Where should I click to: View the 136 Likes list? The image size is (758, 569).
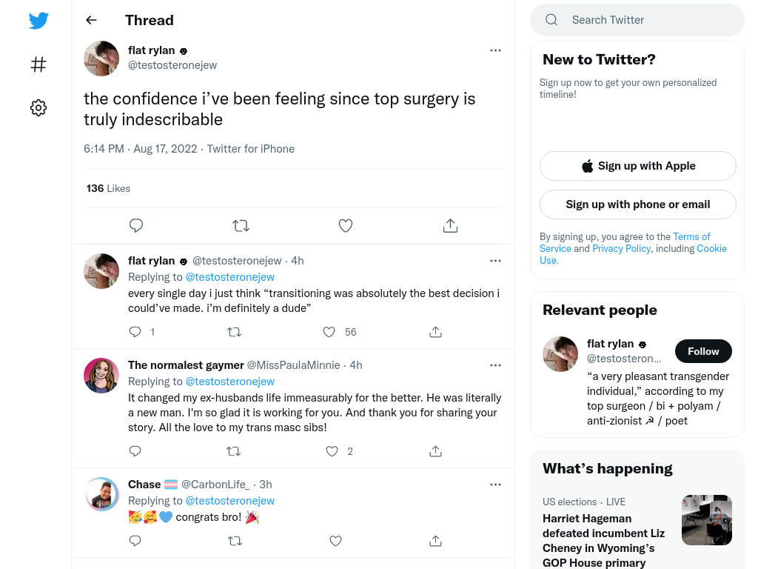click(x=108, y=188)
